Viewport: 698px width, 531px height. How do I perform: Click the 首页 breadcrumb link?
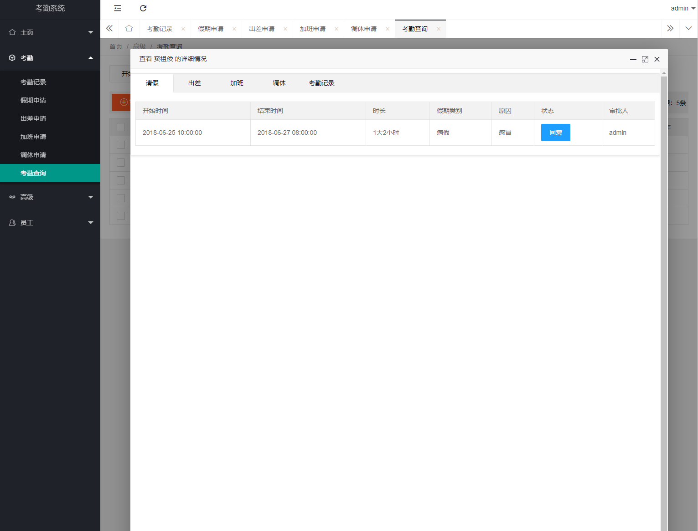point(116,46)
